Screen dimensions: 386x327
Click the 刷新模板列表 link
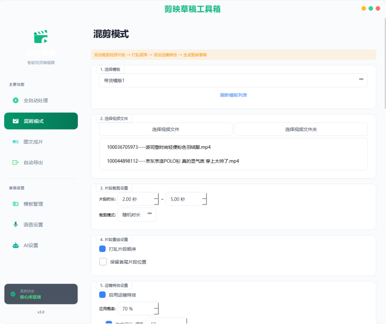pyautogui.click(x=233, y=95)
